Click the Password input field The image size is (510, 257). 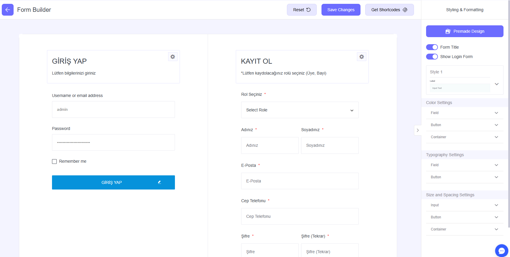click(x=113, y=142)
